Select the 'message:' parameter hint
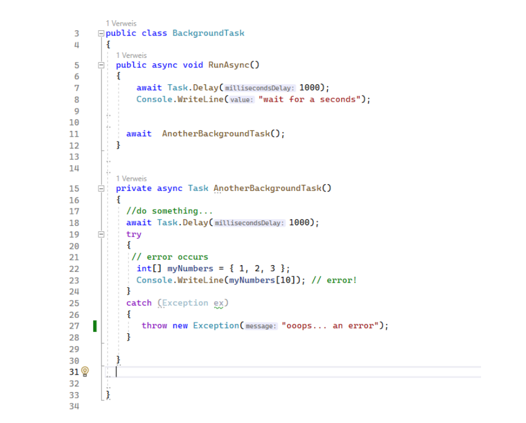 [x=261, y=326]
